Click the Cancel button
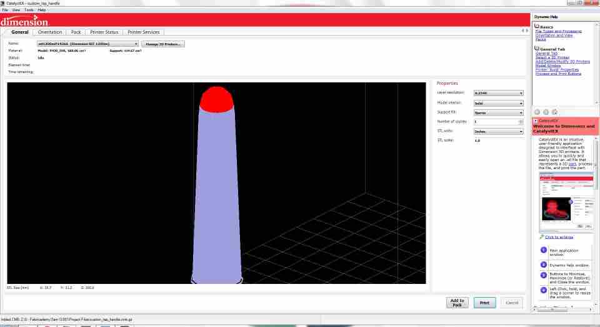The height and width of the screenshot is (327, 600). point(512,303)
